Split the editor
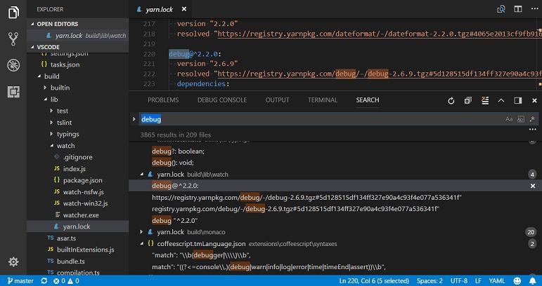The image size is (542, 286). tap(518, 9)
